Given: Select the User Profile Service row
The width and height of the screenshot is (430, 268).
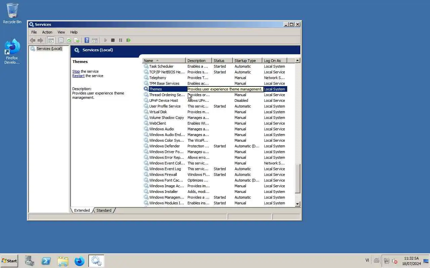Looking at the screenshot, I should 215,106.
